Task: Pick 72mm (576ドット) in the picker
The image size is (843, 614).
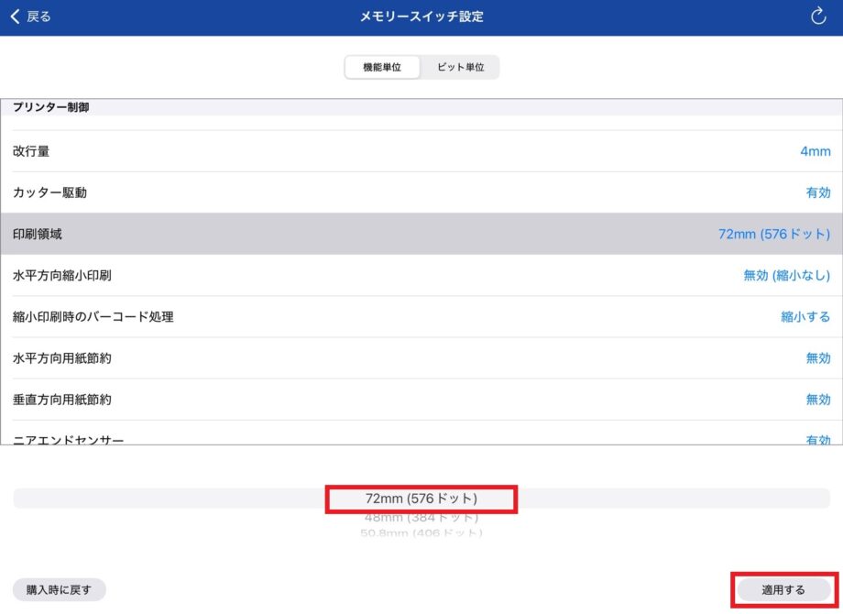Action: click(421, 499)
